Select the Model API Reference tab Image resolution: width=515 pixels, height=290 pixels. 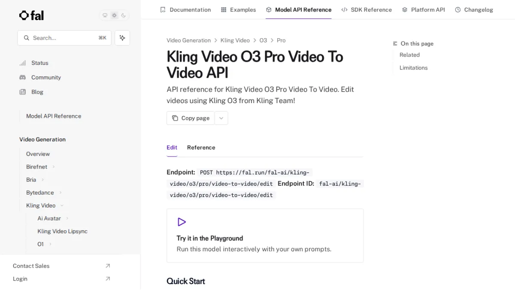(x=299, y=9)
